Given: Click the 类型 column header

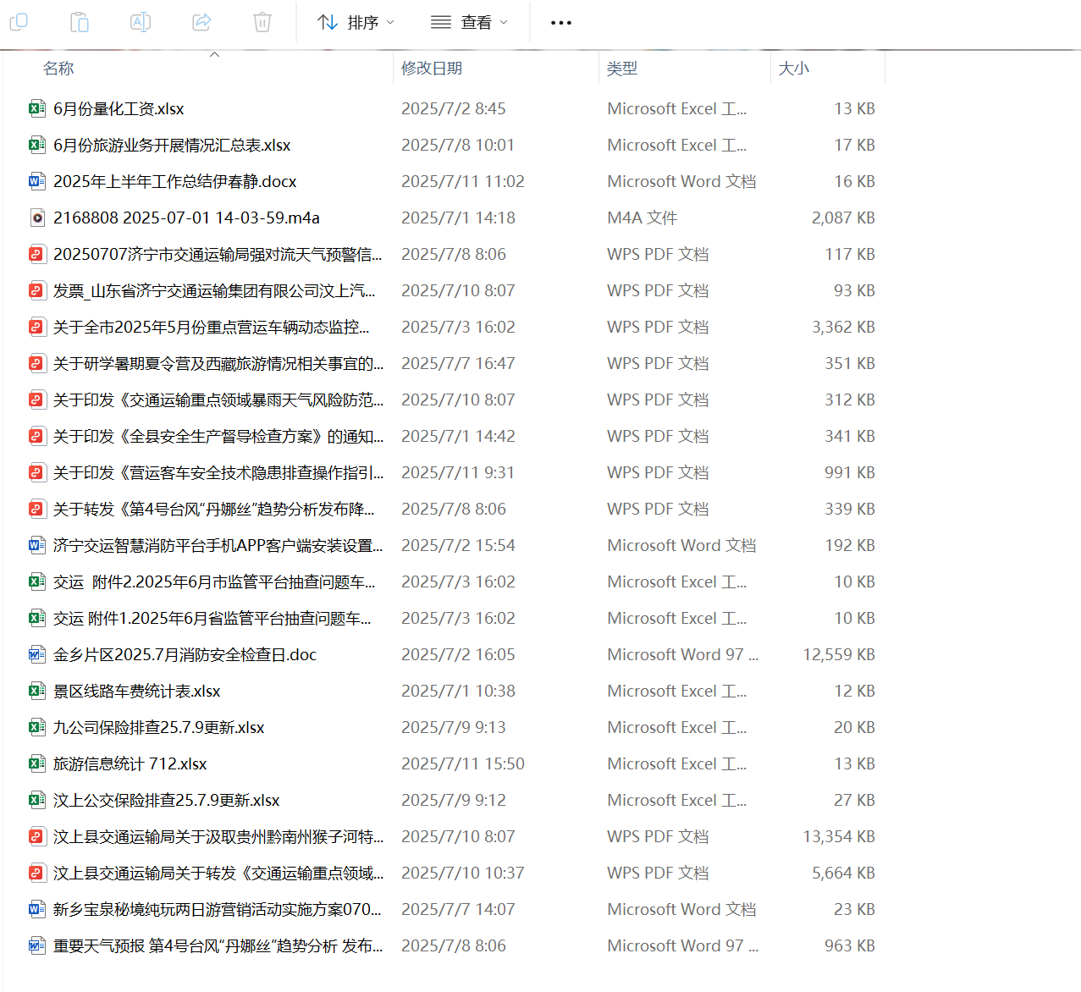Looking at the screenshot, I should [622, 69].
